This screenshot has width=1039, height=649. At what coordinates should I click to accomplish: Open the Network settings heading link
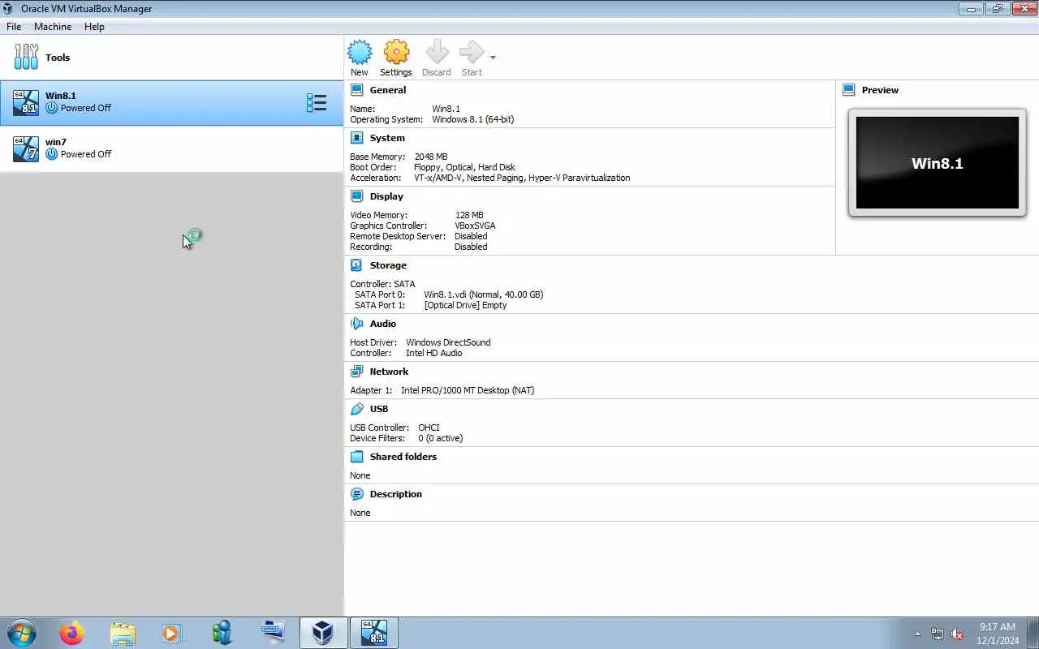point(389,372)
